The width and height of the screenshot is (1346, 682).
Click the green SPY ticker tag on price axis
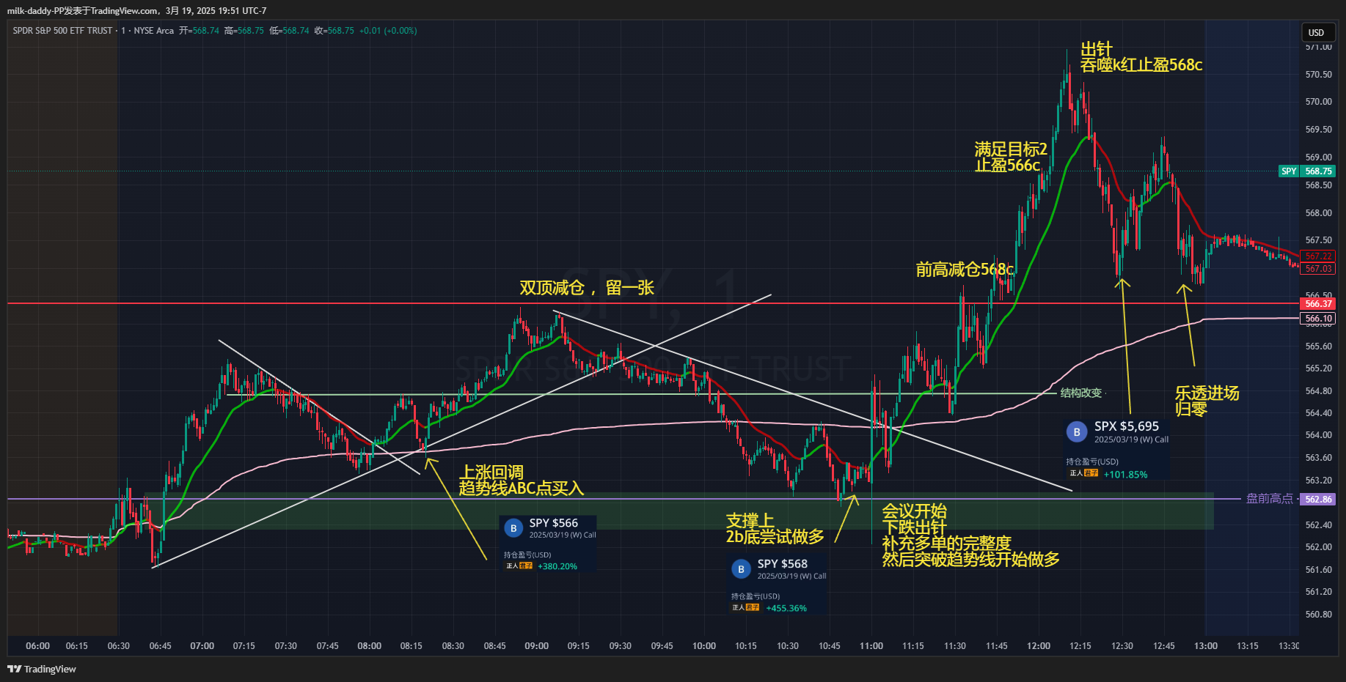[x=1289, y=171]
